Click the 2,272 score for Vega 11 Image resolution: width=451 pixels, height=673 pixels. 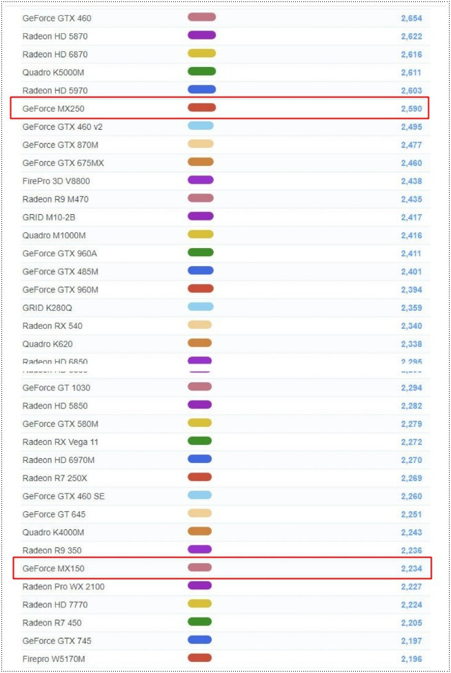click(x=411, y=442)
